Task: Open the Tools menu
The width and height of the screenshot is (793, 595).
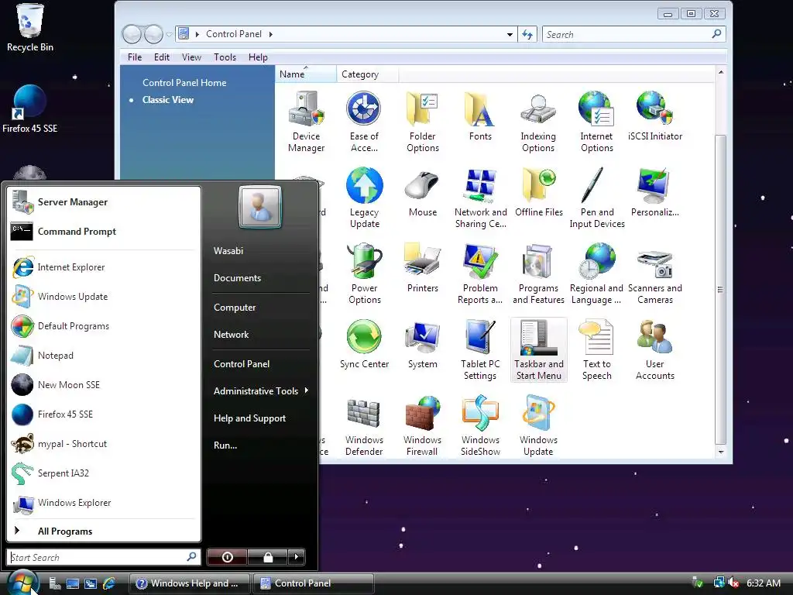Action: [225, 57]
